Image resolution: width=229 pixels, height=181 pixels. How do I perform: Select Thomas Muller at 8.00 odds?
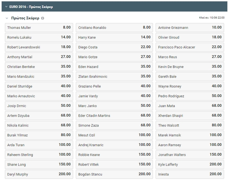(x=39, y=28)
